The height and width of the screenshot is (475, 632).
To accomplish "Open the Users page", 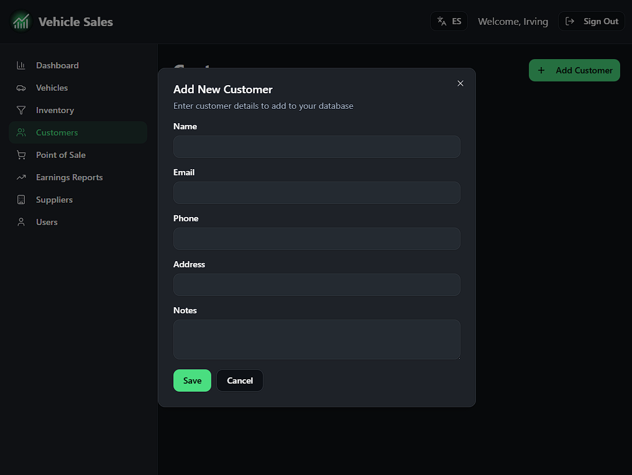I will coord(78,222).
